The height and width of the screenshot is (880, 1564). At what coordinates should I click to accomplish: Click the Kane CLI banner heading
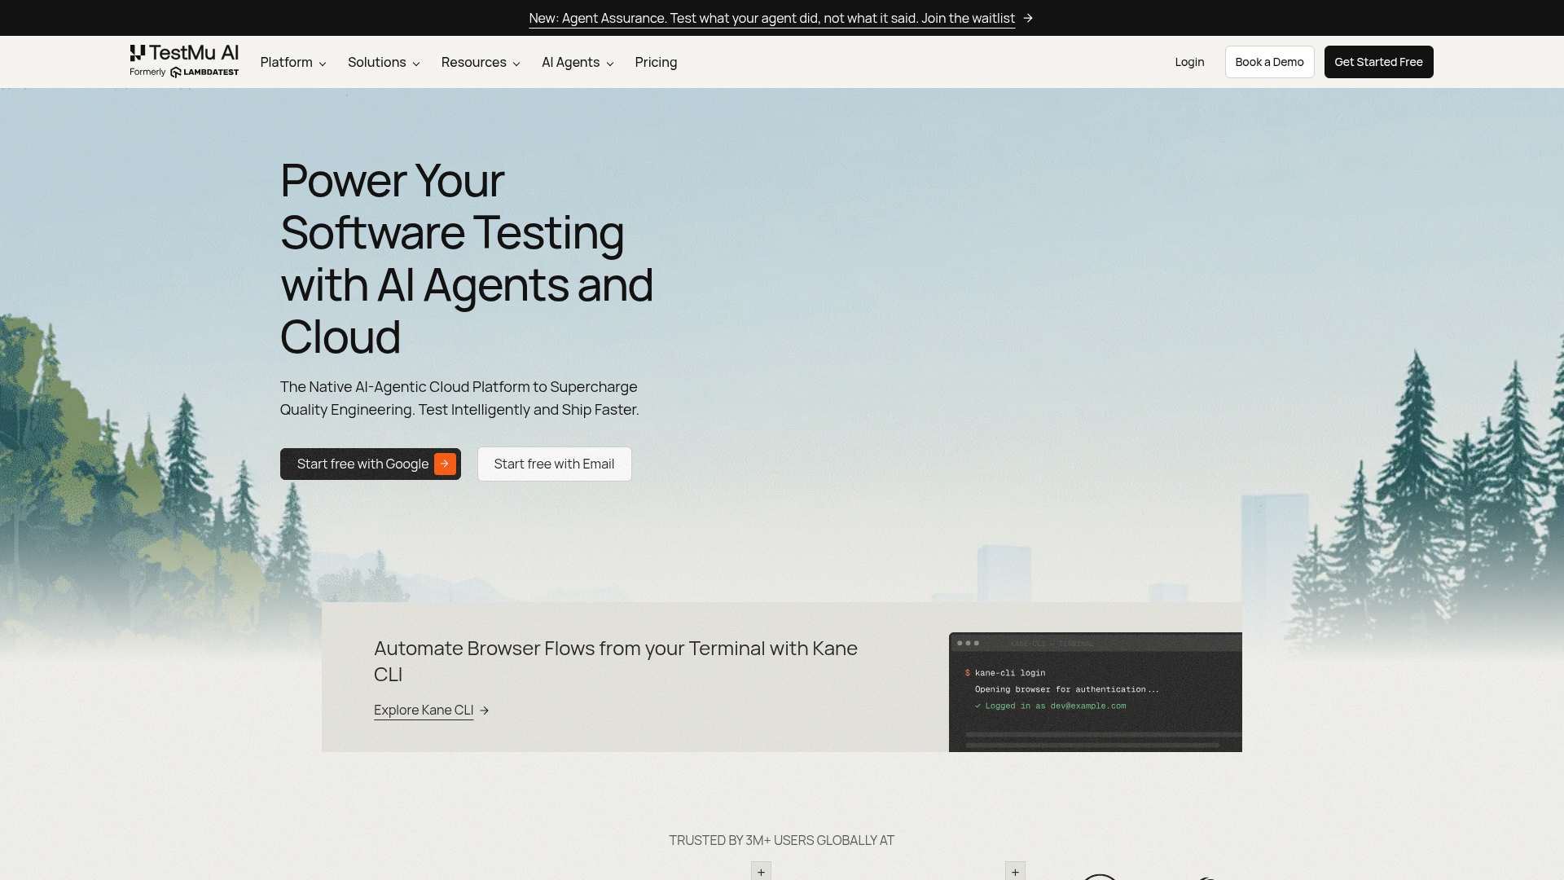(616, 661)
